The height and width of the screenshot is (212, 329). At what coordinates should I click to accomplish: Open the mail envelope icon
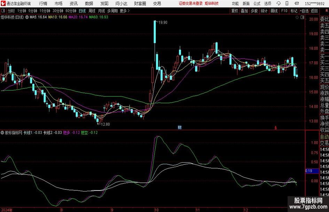click(297, 3)
